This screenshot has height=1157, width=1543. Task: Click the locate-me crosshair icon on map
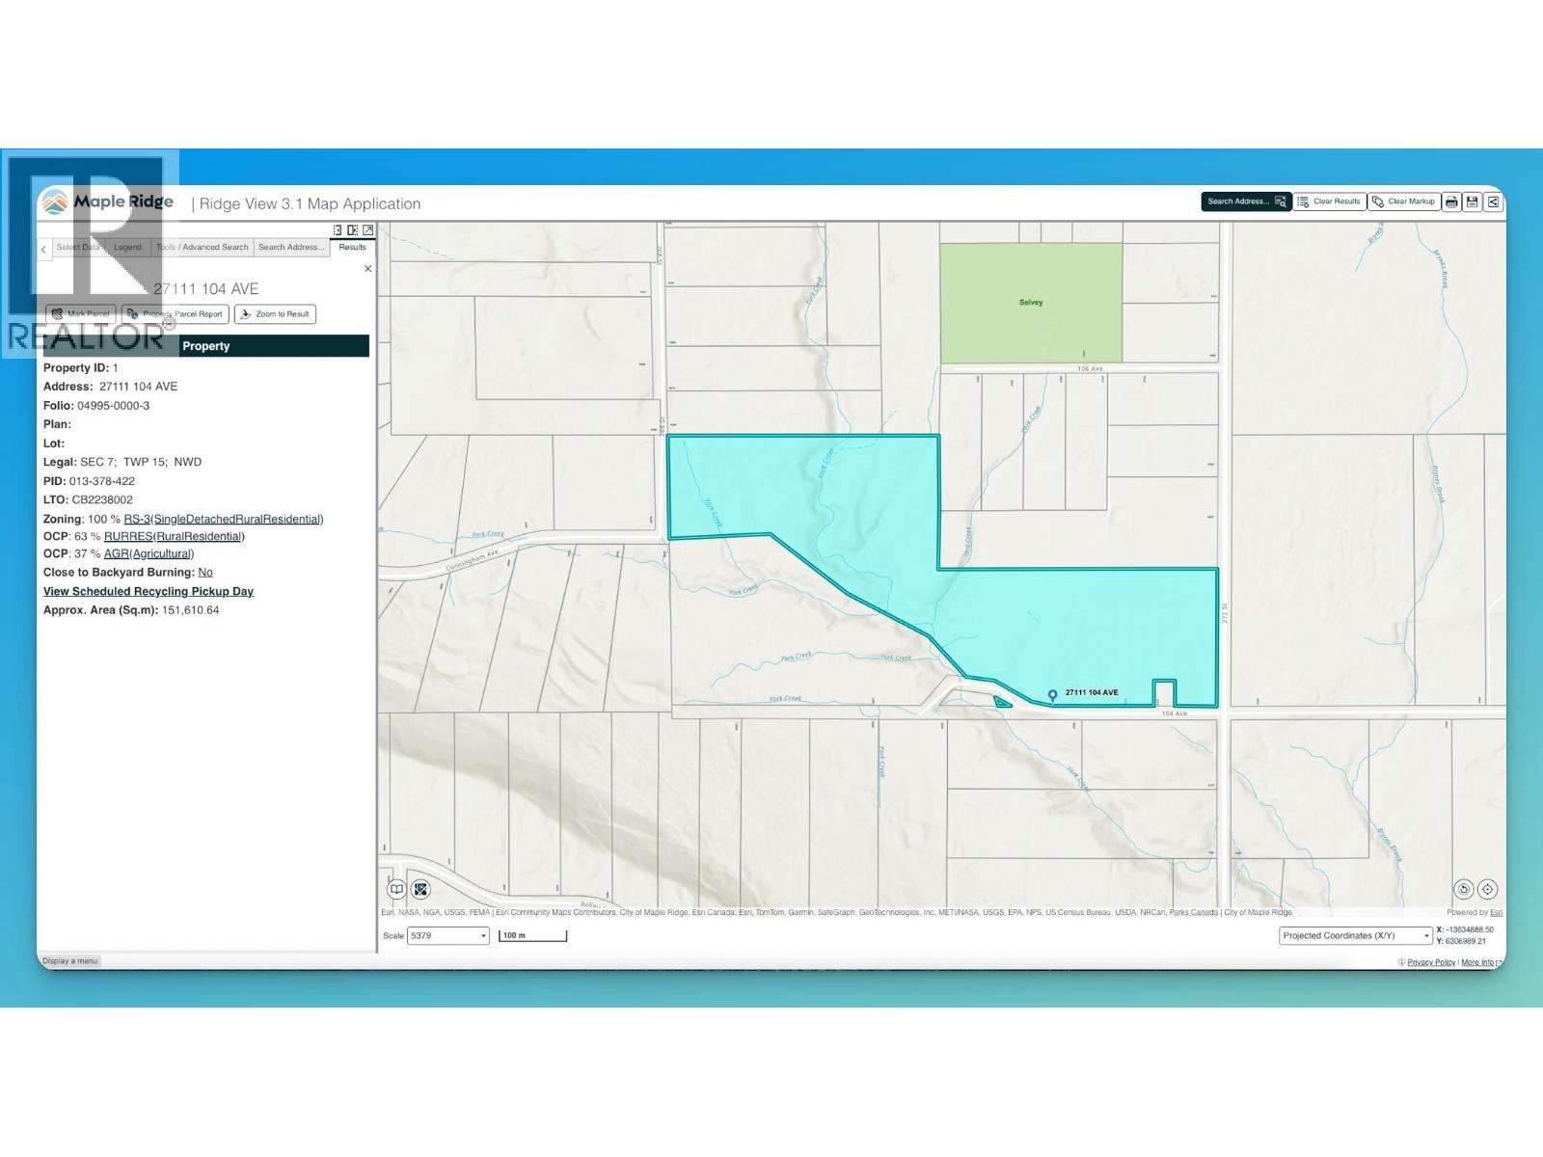(x=1487, y=890)
